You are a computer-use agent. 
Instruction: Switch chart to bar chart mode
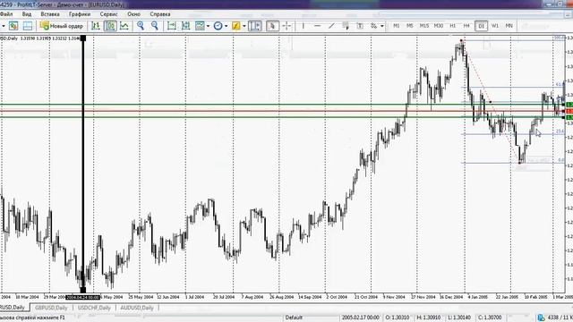pos(96,26)
